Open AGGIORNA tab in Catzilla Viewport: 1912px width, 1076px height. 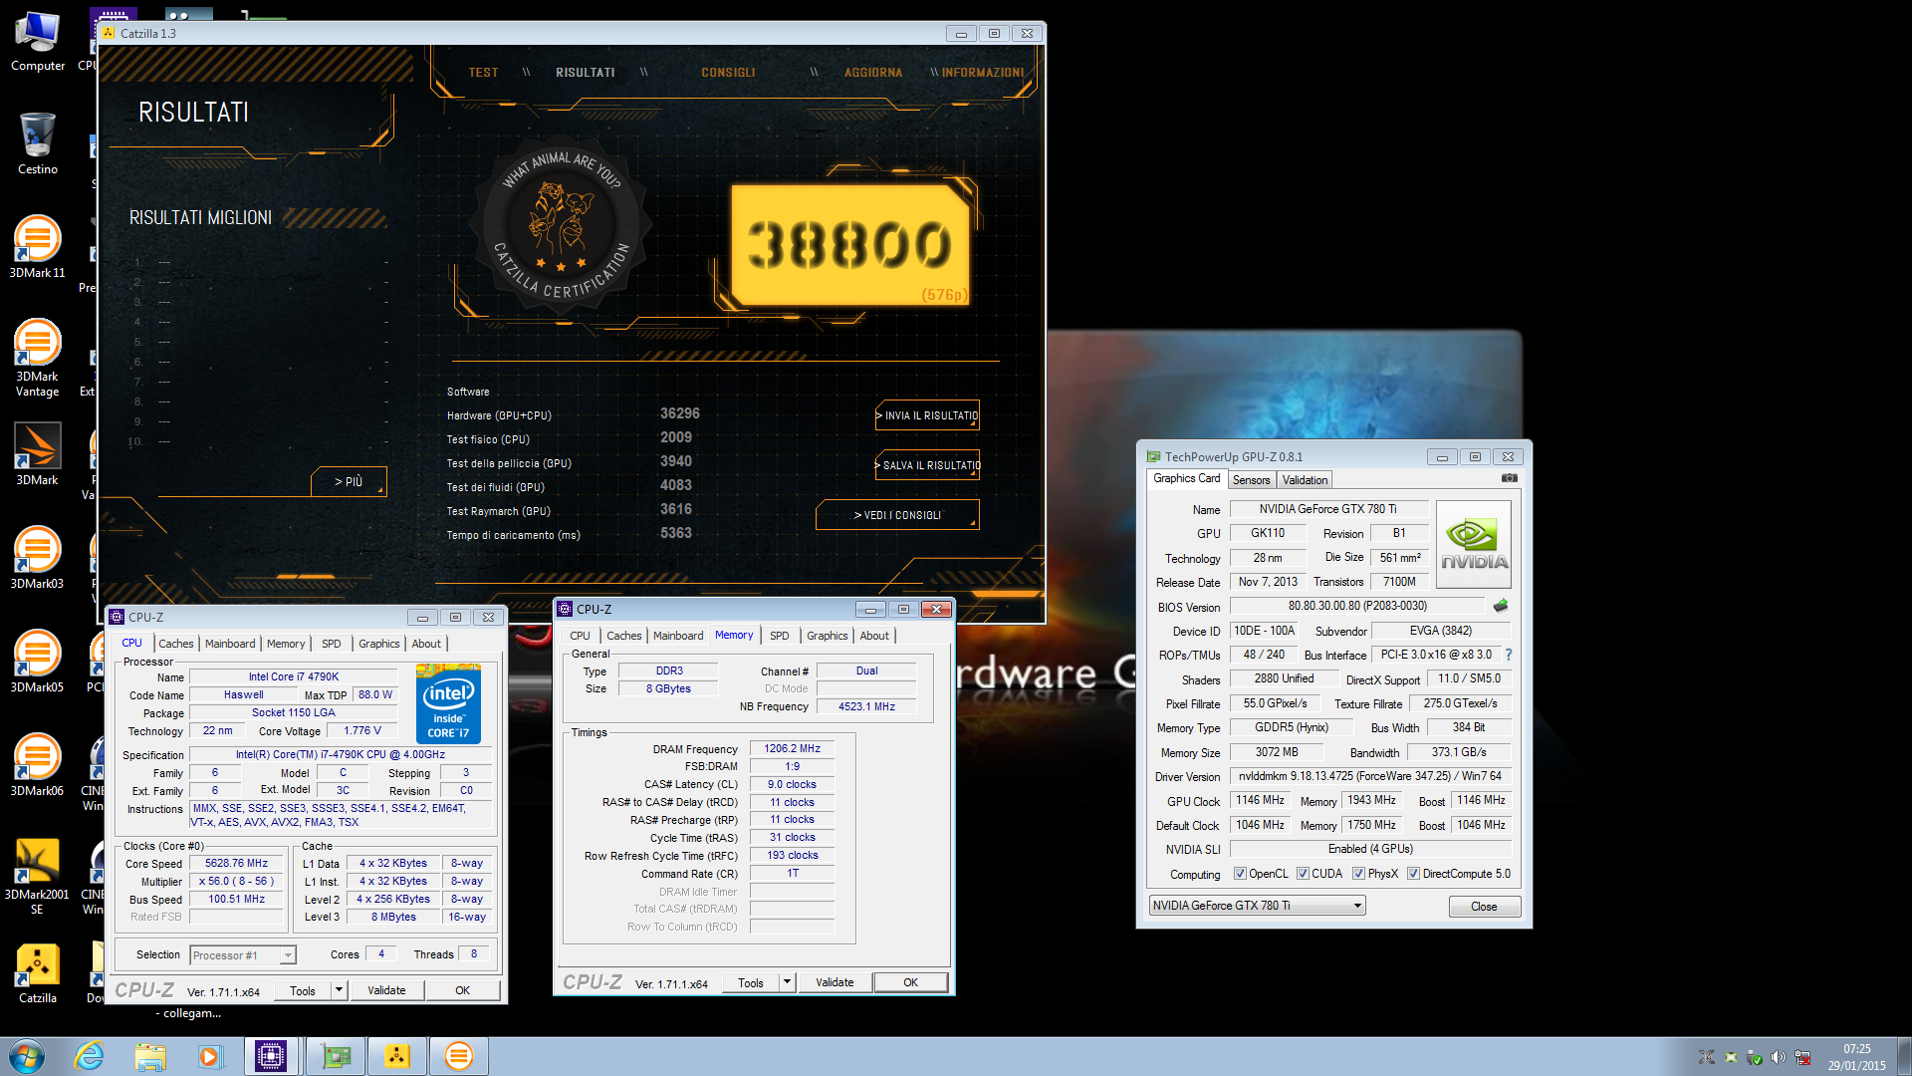click(x=873, y=73)
